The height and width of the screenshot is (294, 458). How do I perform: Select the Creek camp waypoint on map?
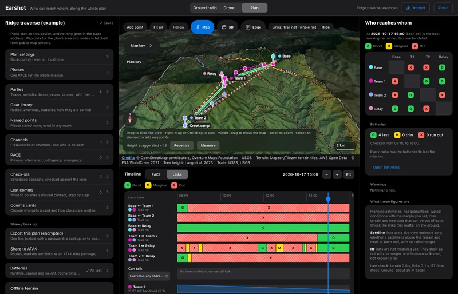(185, 125)
